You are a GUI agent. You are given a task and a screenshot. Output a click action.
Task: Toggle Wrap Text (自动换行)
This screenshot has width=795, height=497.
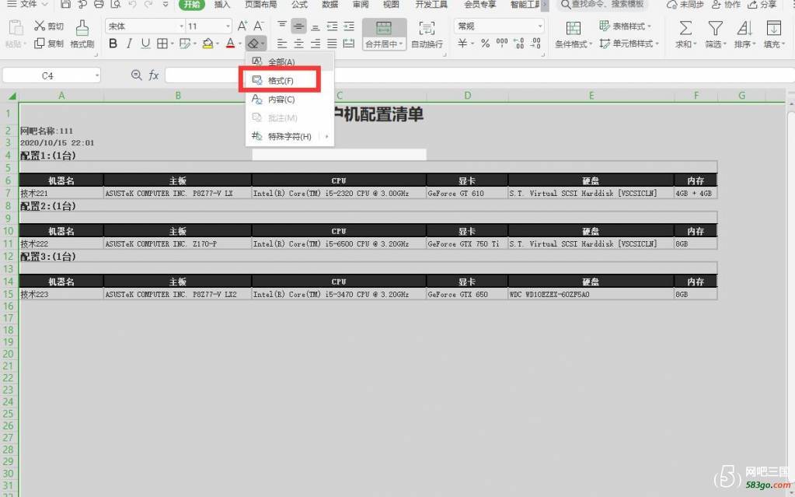click(x=427, y=34)
